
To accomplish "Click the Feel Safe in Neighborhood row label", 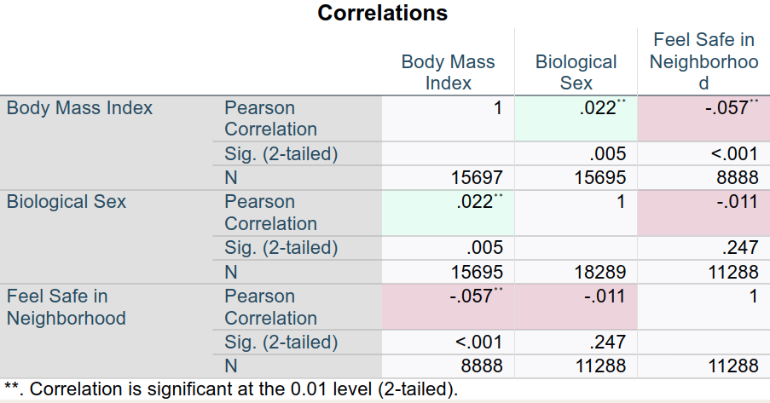I will click(67, 307).
